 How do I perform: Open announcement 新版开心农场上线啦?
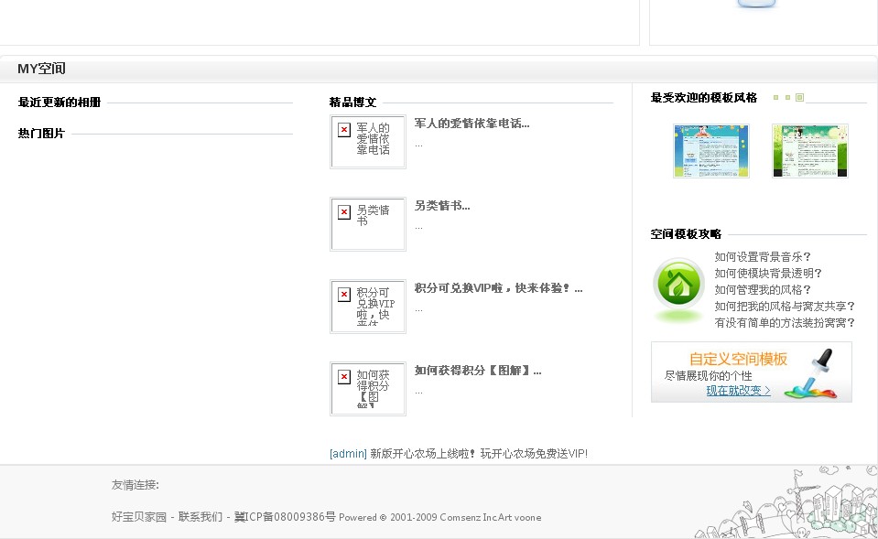(x=479, y=453)
